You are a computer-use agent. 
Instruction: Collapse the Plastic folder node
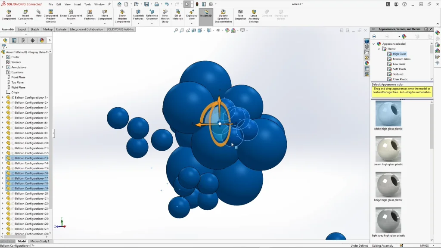tap(379, 49)
